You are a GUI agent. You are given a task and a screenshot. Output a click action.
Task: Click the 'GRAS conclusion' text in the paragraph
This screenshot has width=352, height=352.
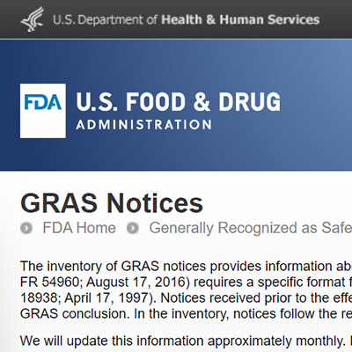tap(75, 313)
